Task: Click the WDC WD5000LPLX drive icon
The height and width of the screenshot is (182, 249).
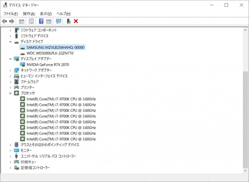Action: (x=22, y=54)
